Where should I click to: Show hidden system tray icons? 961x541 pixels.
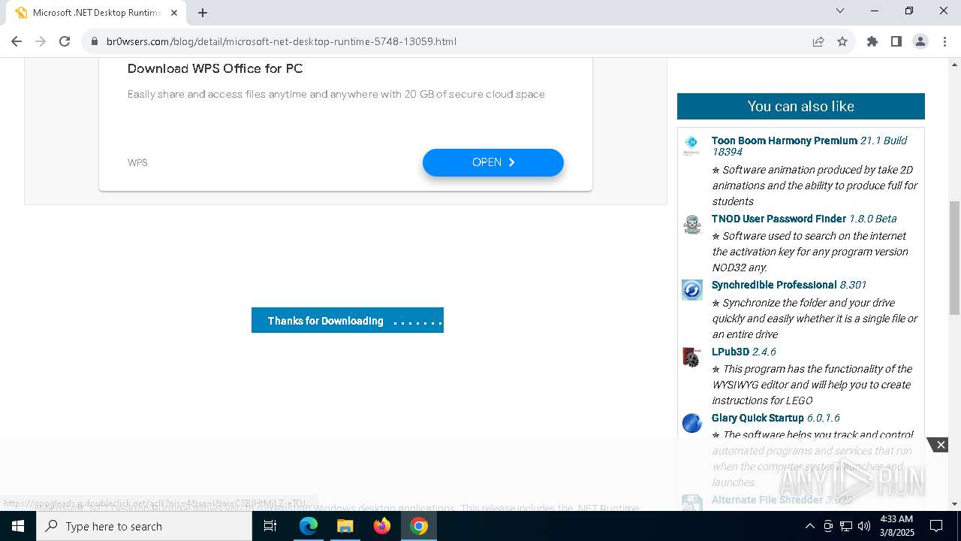tap(809, 526)
